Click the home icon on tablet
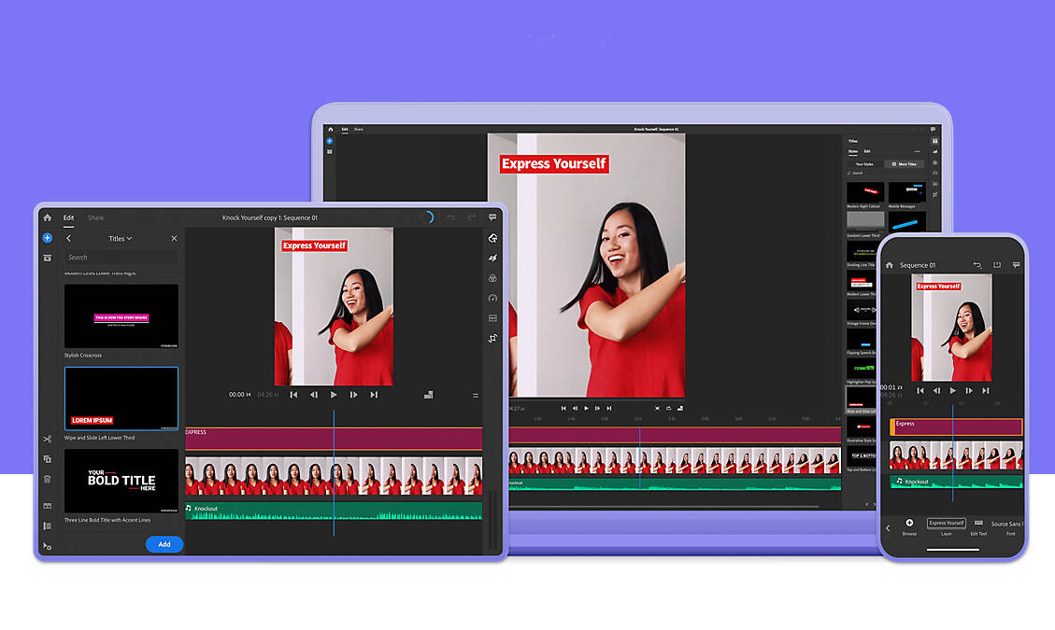Viewport: 1055px width, 630px height. [x=47, y=217]
